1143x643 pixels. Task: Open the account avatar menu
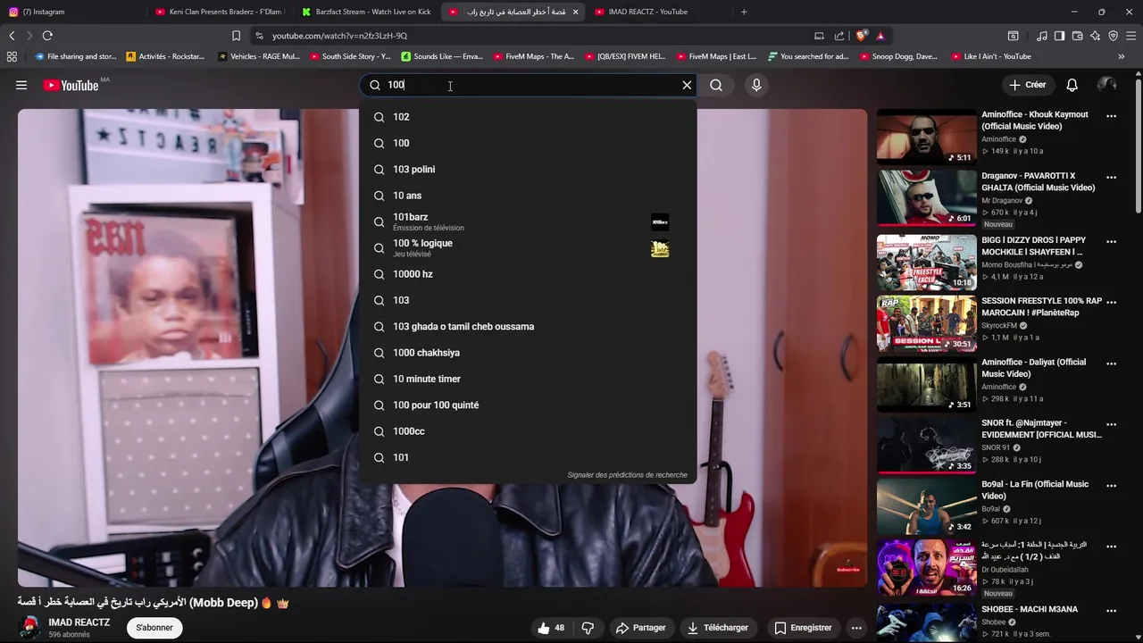(1106, 85)
